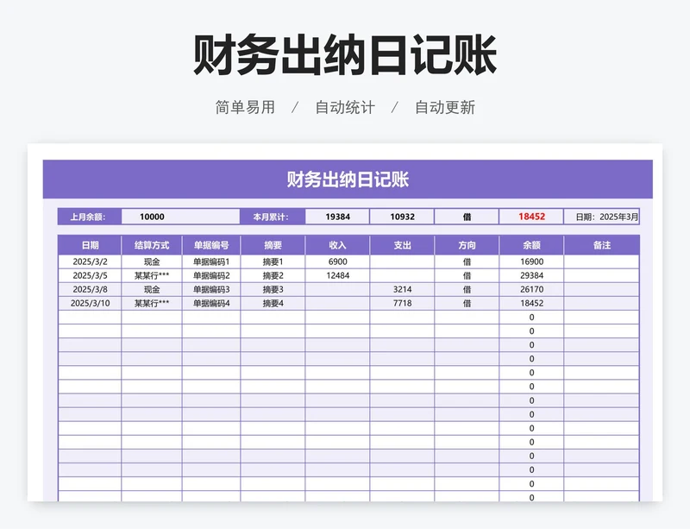Click balance 18452 in the 2025/3/10 row

click(x=531, y=304)
